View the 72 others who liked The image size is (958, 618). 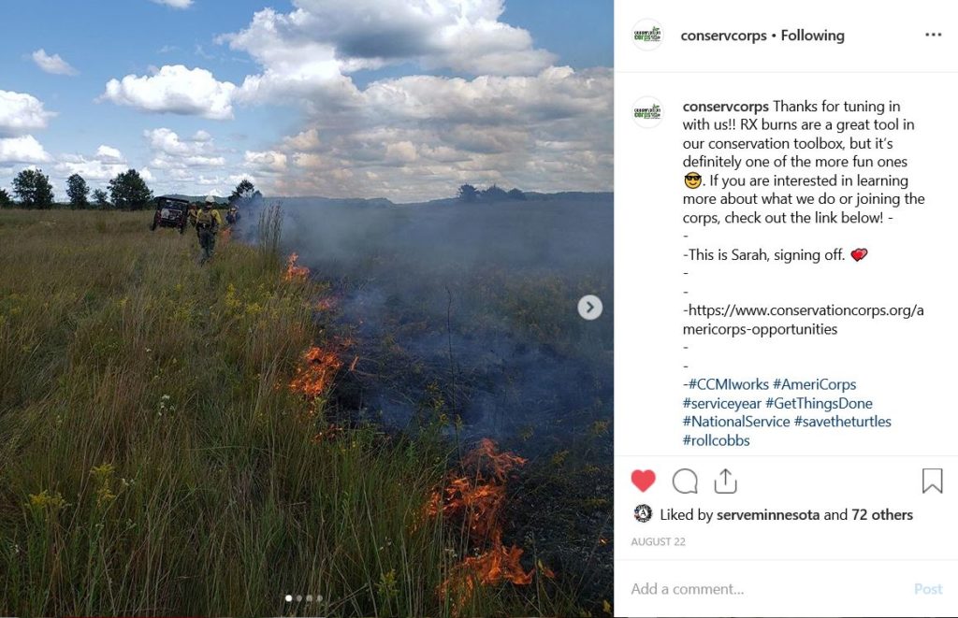[882, 515]
